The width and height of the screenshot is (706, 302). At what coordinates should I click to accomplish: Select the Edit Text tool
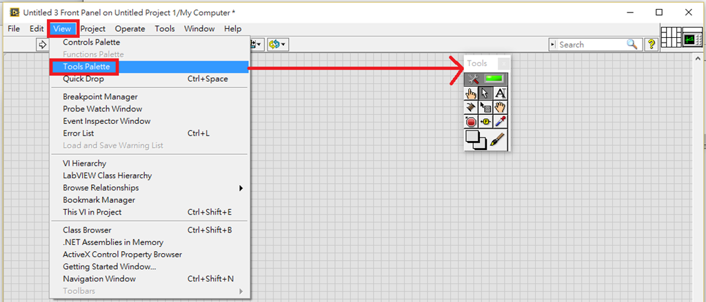point(501,94)
